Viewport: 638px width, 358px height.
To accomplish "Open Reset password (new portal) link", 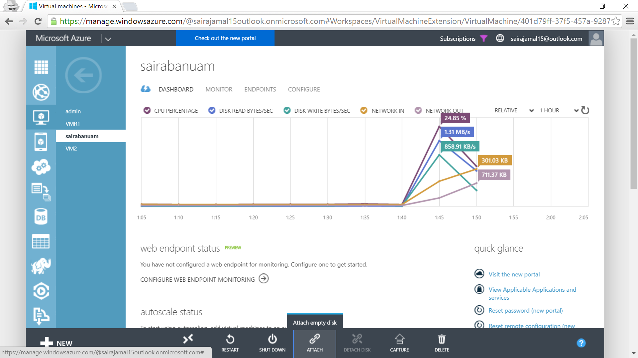I will tap(526, 310).
